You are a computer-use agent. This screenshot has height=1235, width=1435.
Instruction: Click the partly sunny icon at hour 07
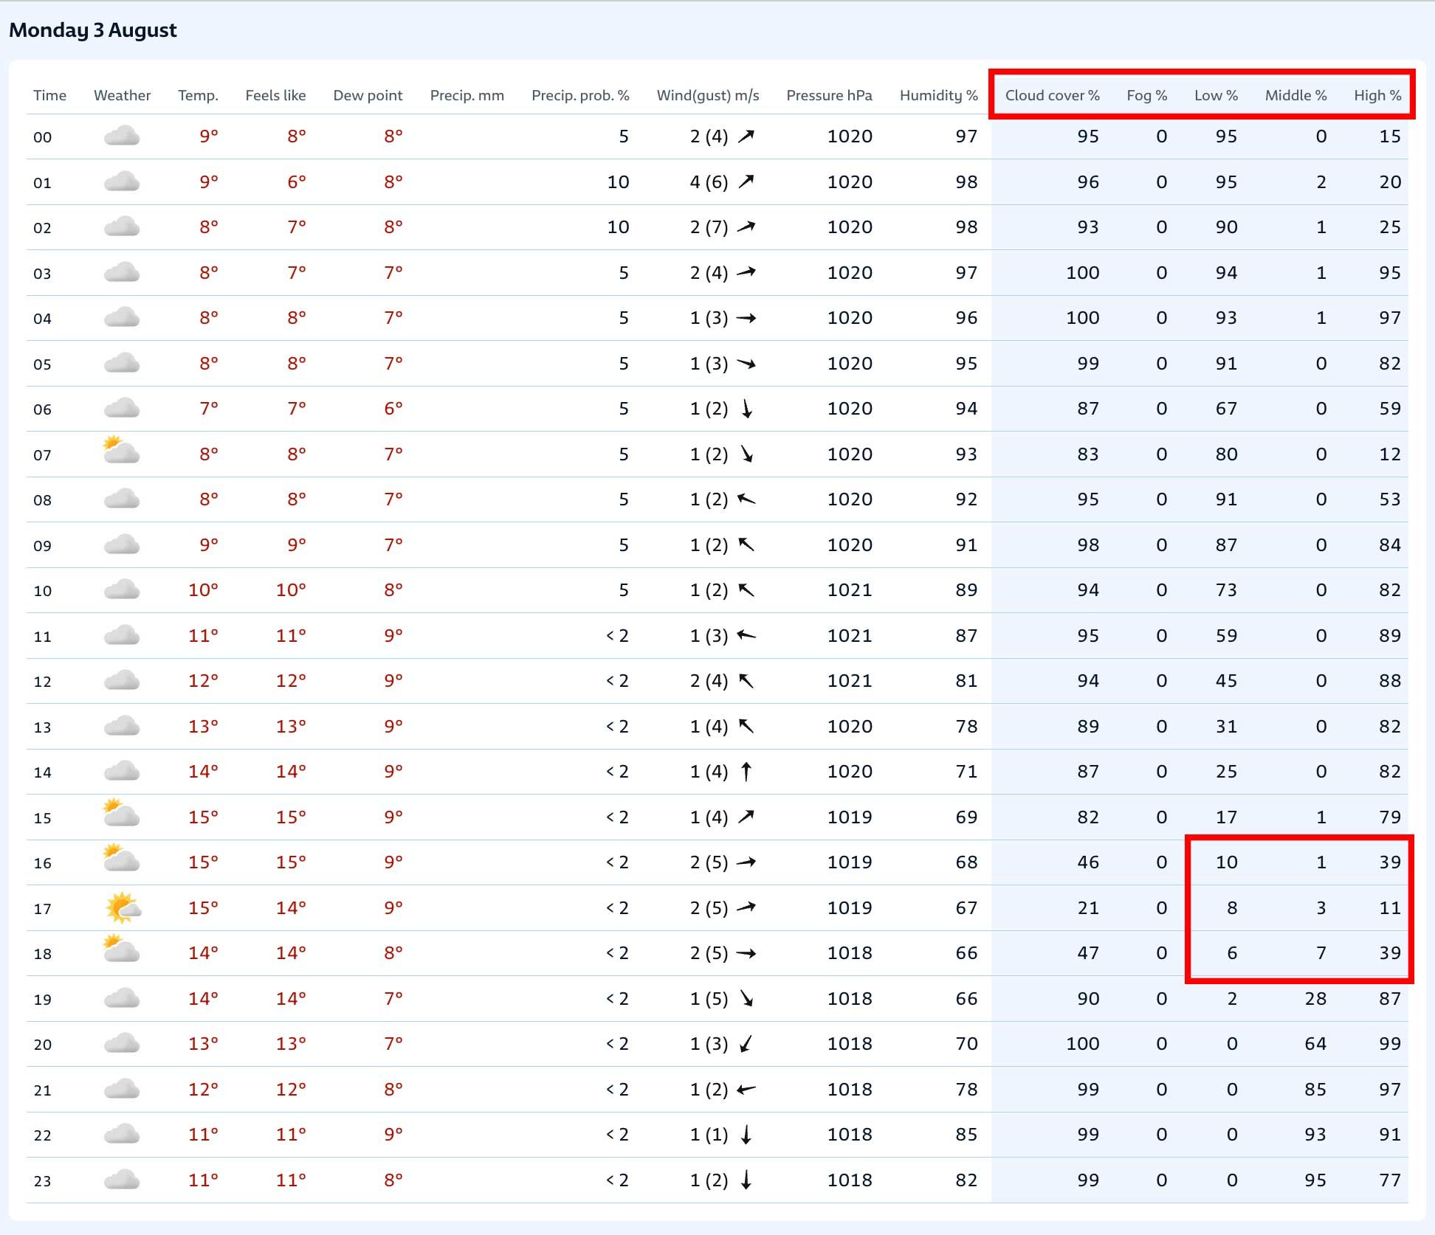(122, 449)
